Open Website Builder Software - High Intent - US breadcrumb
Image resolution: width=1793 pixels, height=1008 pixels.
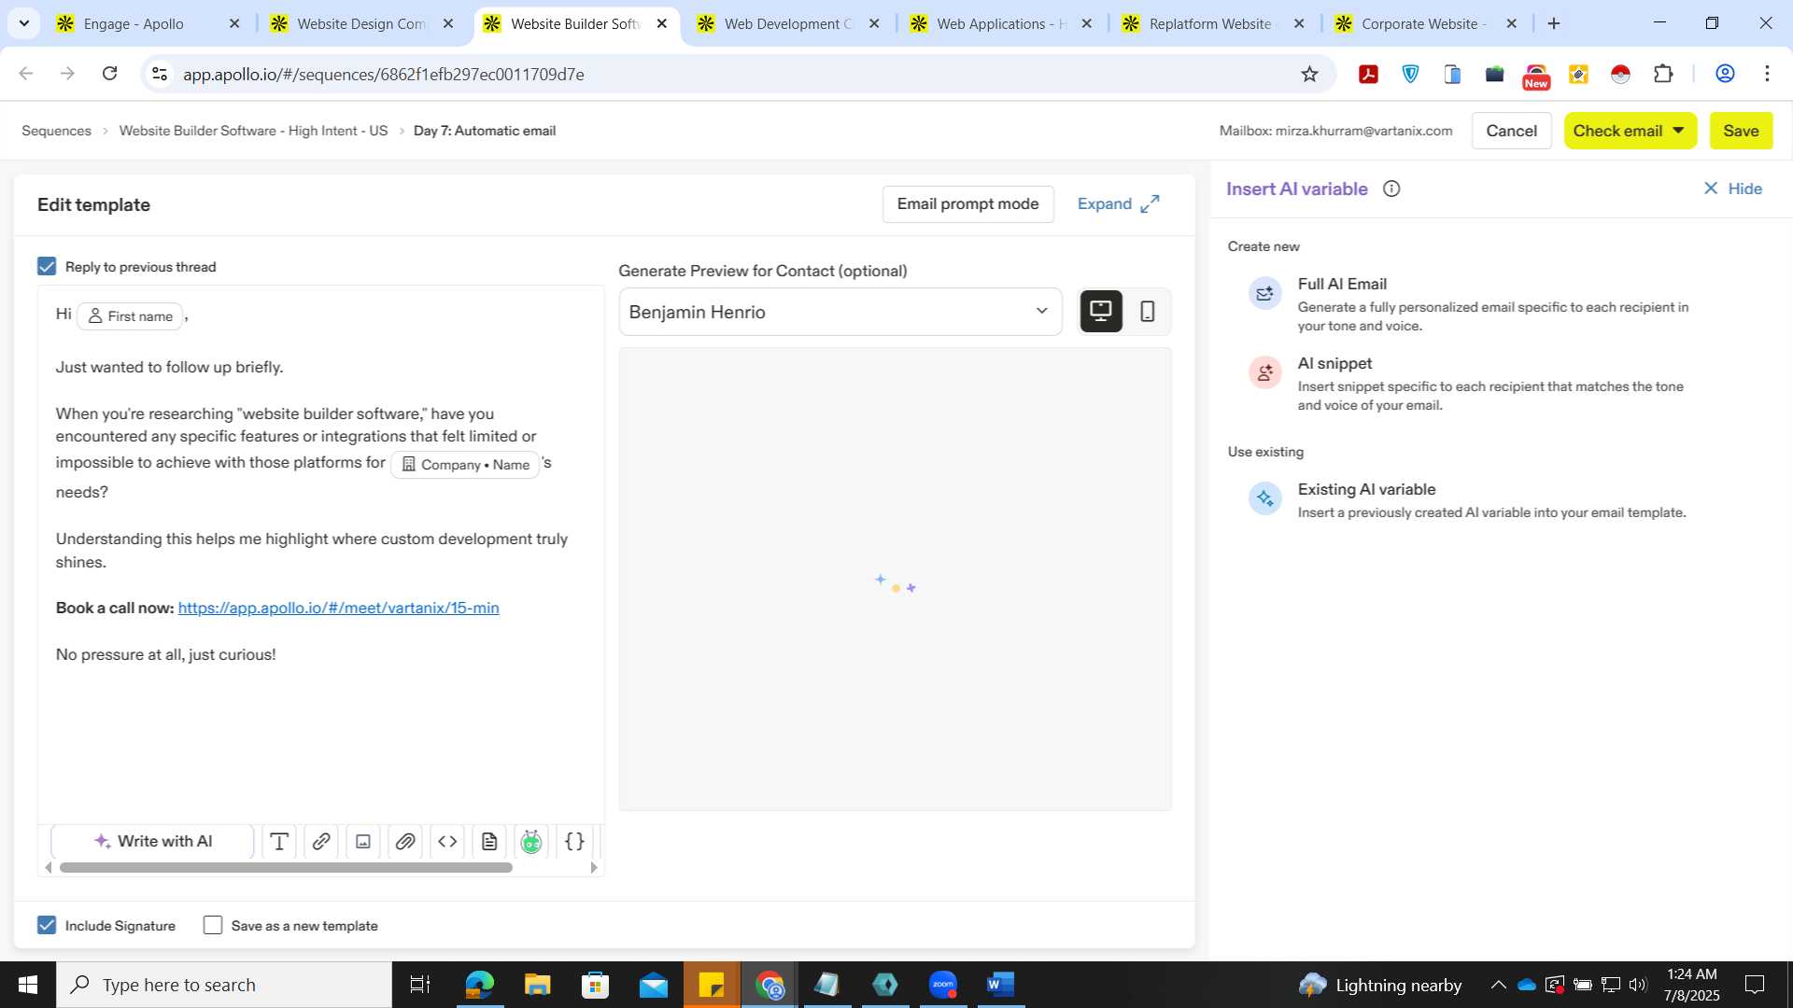[253, 131]
